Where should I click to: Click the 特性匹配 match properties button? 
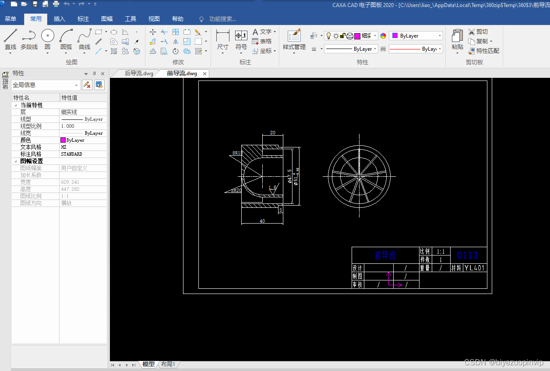pyautogui.click(x=484, y=51)
